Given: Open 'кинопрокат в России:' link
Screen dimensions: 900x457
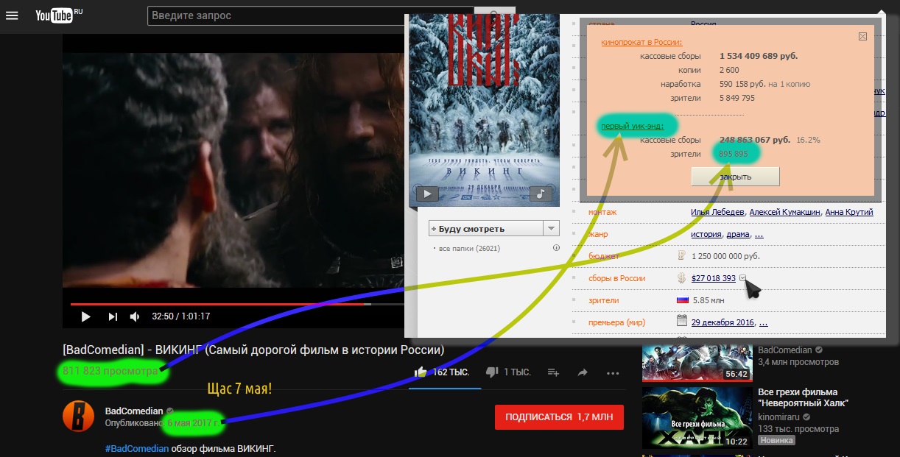Looking at the screenshot, I should coord(641,42).
